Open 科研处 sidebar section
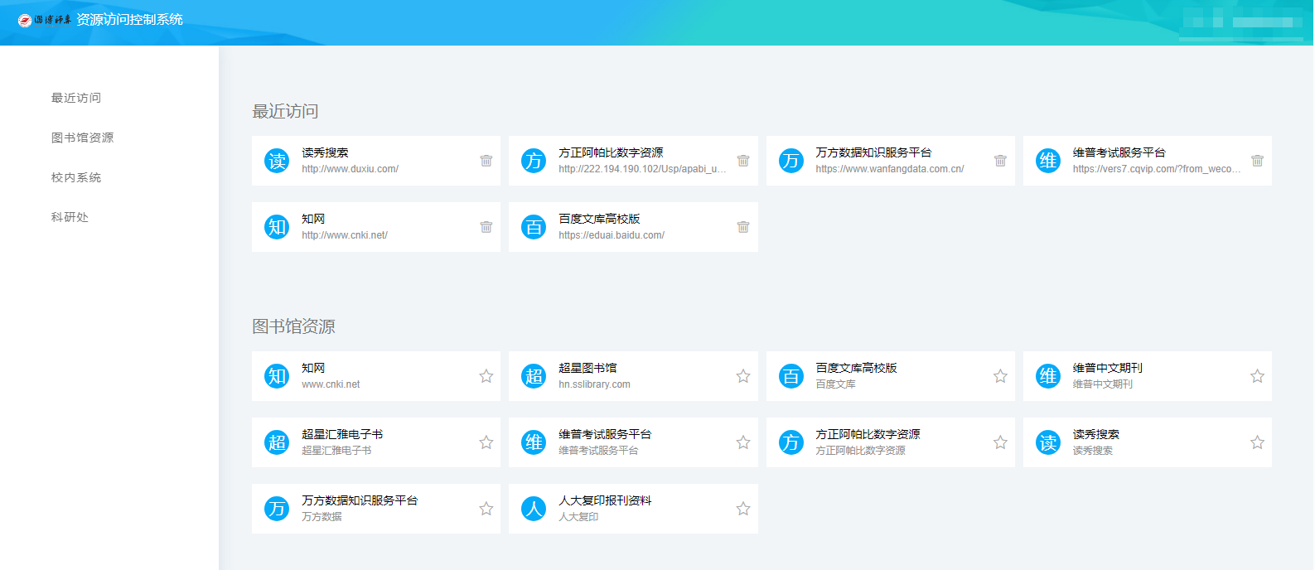The image size is (1315, 570). pos(70,217)
